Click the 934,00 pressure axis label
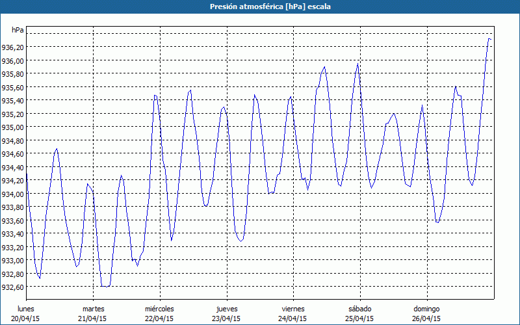 13,194
